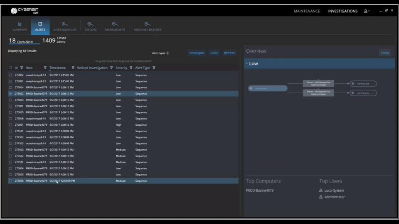This screenshot has height=224, width=399.
Task: Tick the select-all checkbox in table header
Action: (10, 68)
